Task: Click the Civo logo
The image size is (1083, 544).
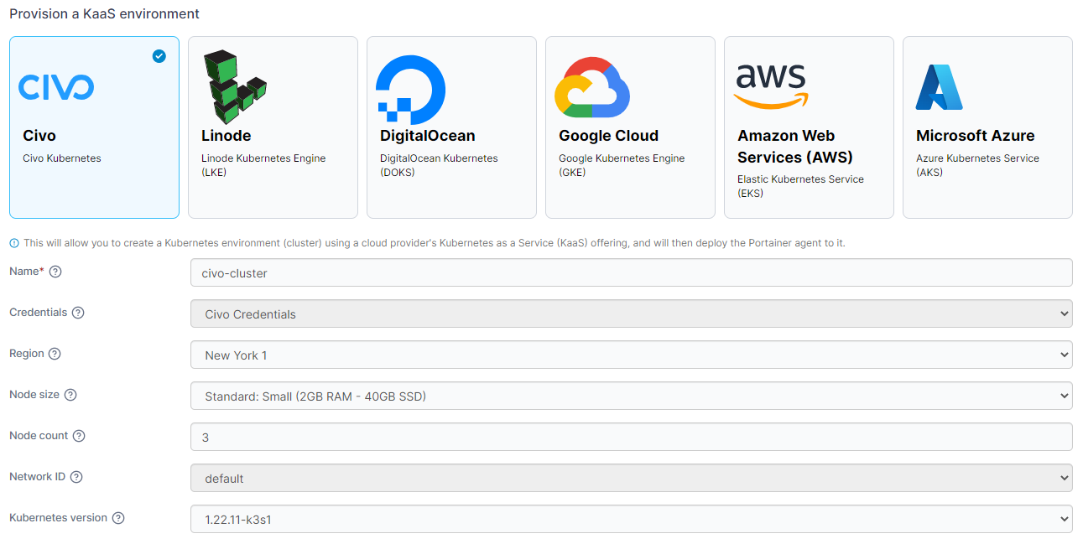Action: (55, 86)
